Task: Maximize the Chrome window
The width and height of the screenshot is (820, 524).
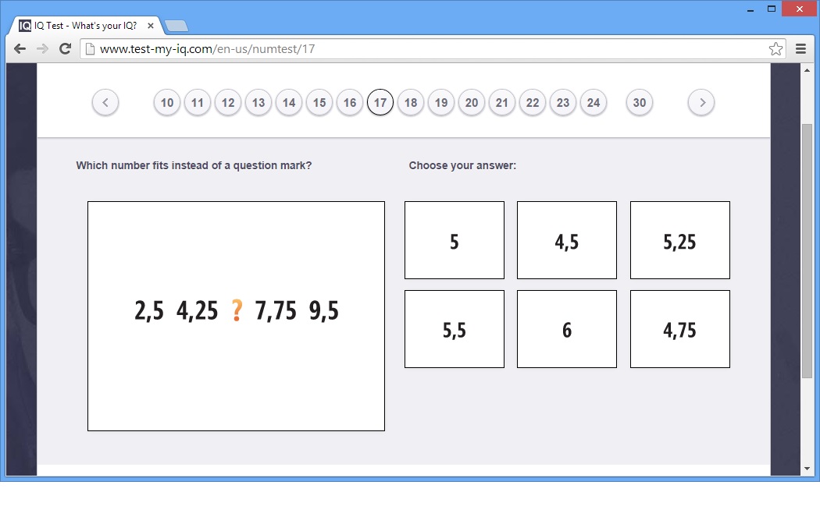Action: click(x=772, y=9)
